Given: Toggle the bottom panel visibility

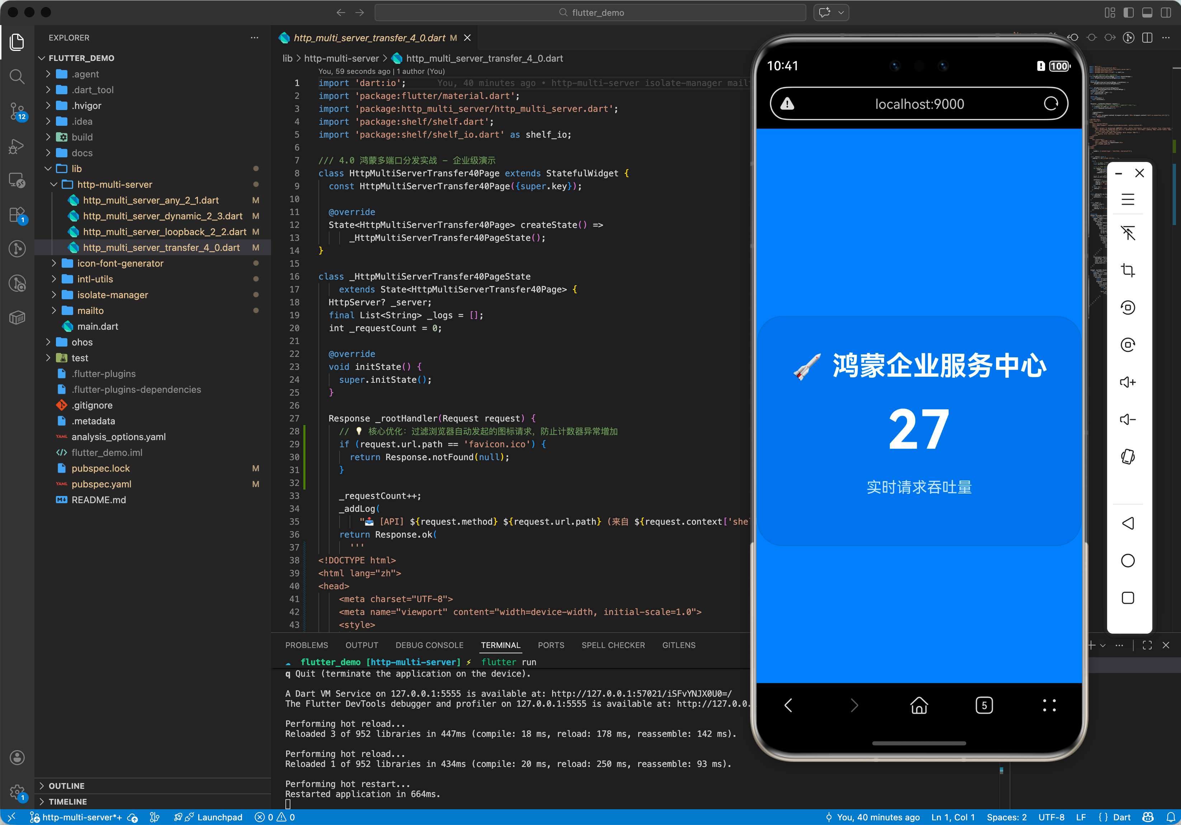Looking at the screenshot, I should click(x=1147, y=12).
